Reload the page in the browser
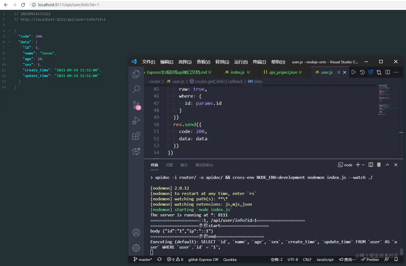Screen dimensions: 406x266 click(x=23, y=5)
